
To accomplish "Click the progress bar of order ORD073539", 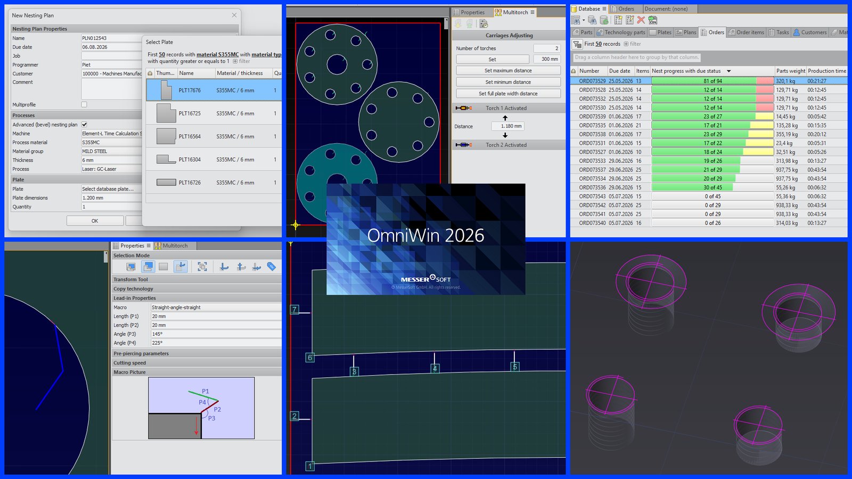I will tap(712, 117).
